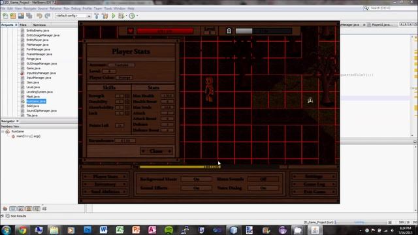
Task: Increase the Durability skill plus button
Action: pos(127,102)
